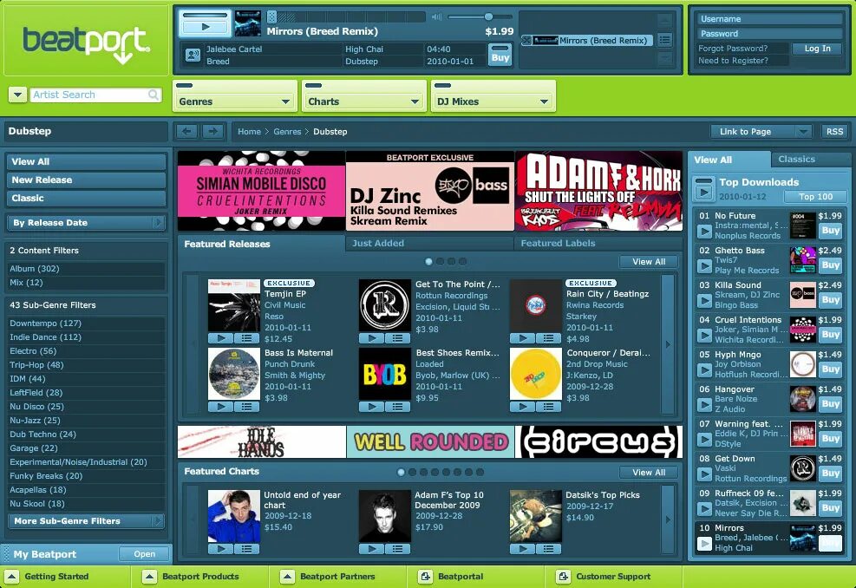Play Untold end of year chart

coord(220,549)
